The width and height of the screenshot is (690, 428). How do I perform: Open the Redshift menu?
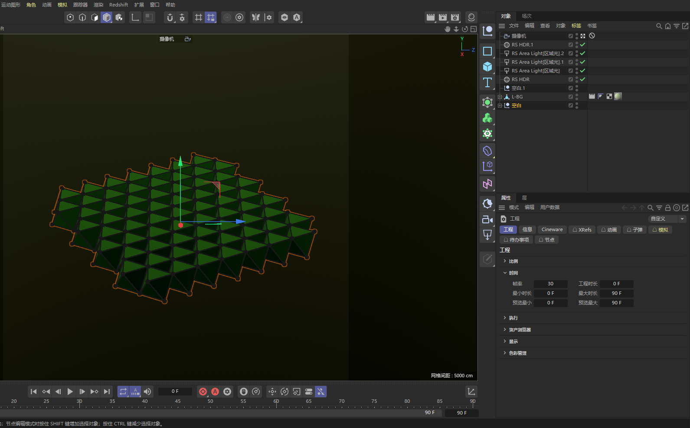pos(118,5)
